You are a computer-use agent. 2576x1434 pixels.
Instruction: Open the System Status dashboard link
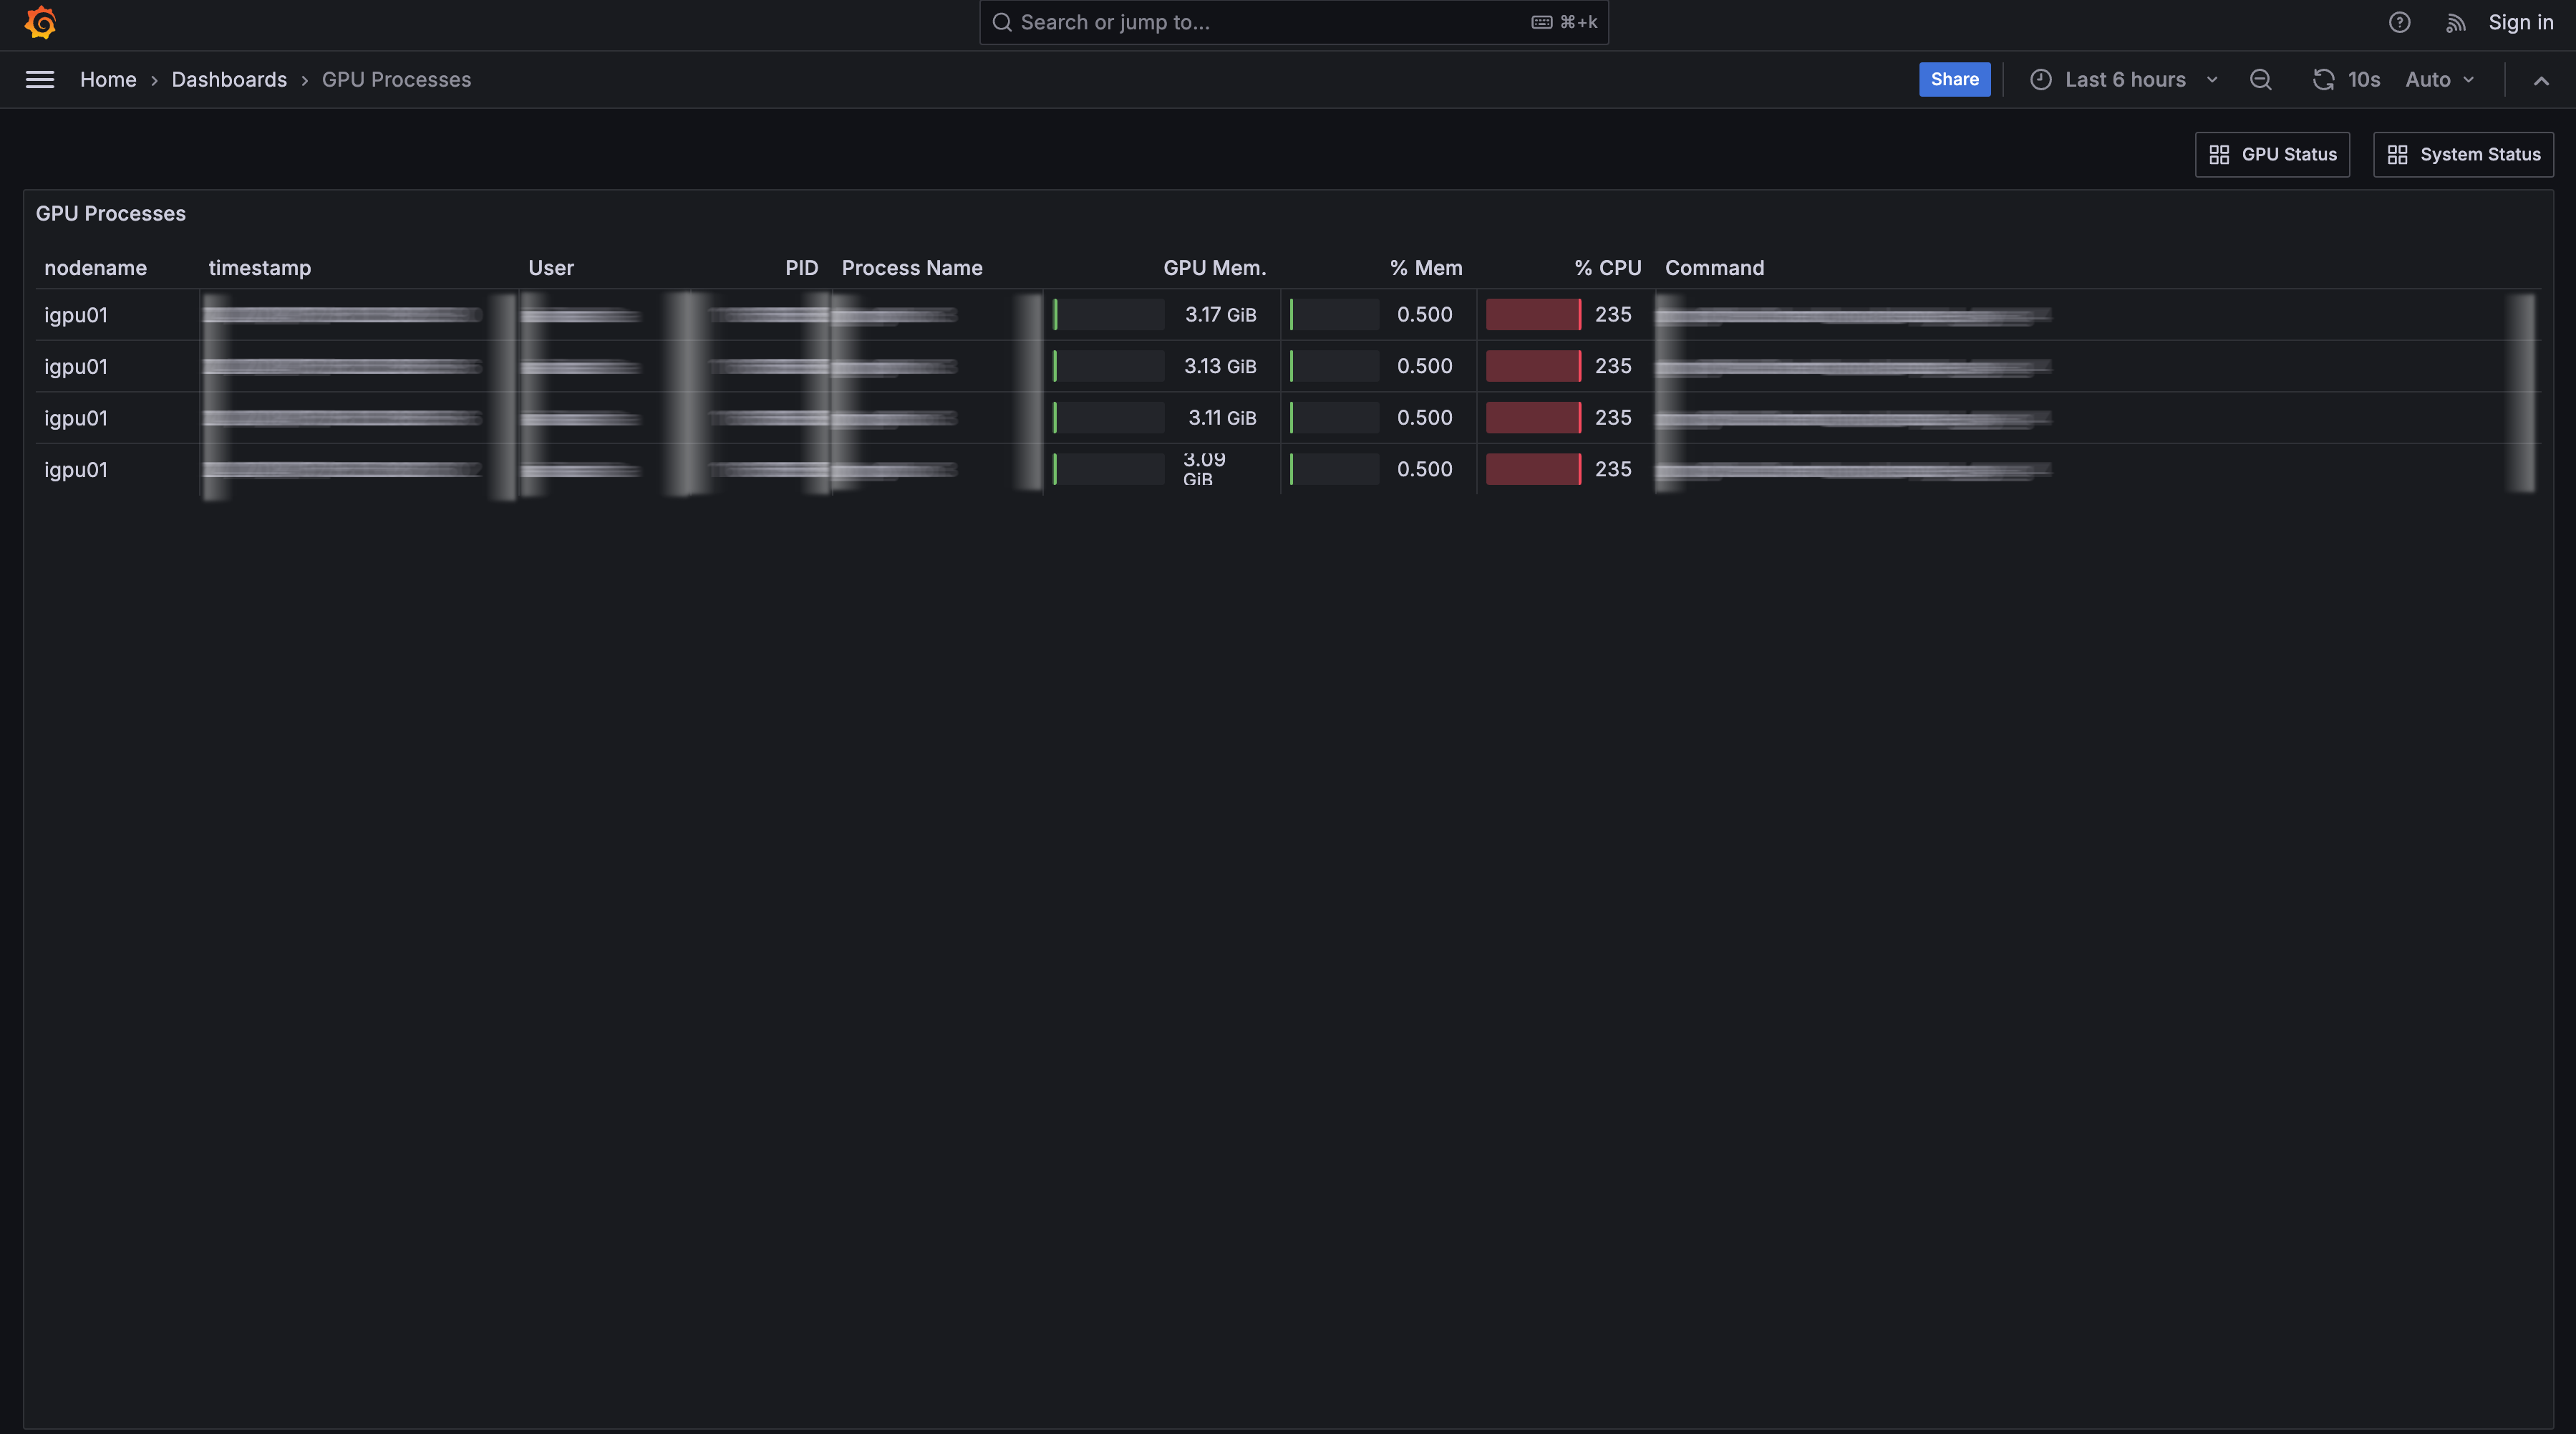click(2463, 154)
